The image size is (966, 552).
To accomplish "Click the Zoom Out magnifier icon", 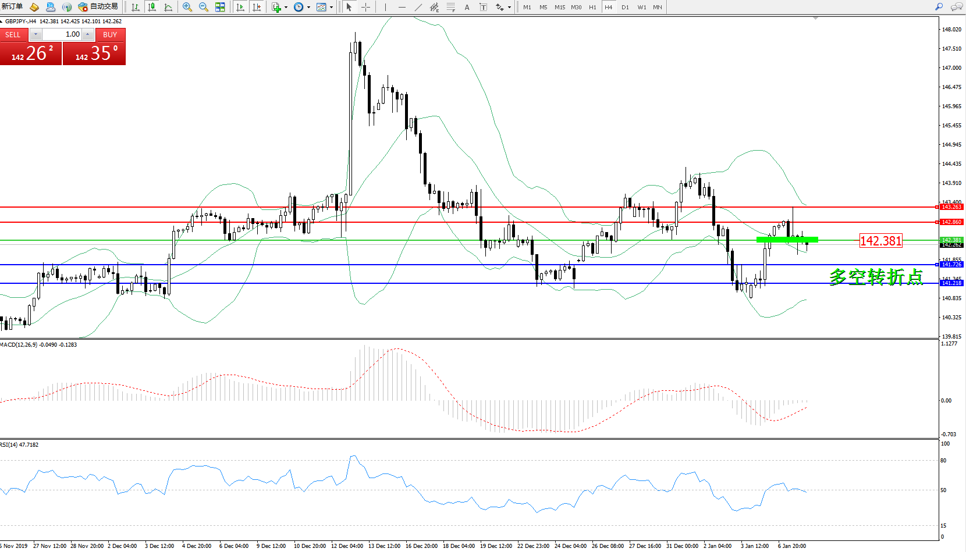I will pos(204,7).
